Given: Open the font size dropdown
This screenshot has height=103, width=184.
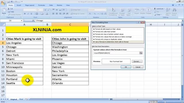Looking at the screenshot, I should (42, 10).
